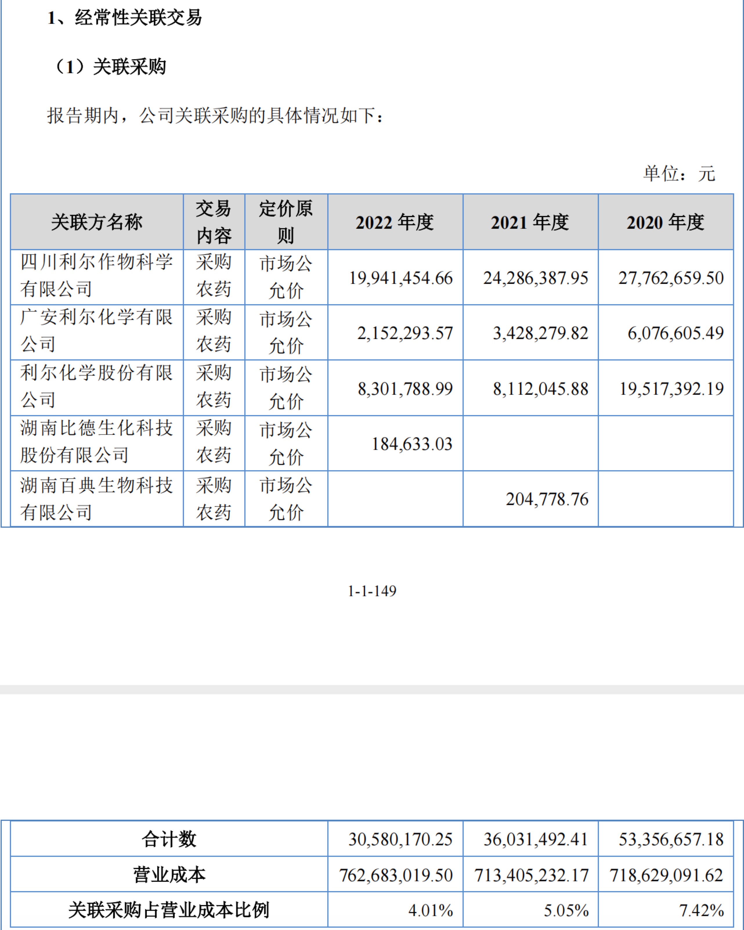Click the 定价原则 header cell
This screenshot has width=744, height=930.
click(x=286, y=222)
